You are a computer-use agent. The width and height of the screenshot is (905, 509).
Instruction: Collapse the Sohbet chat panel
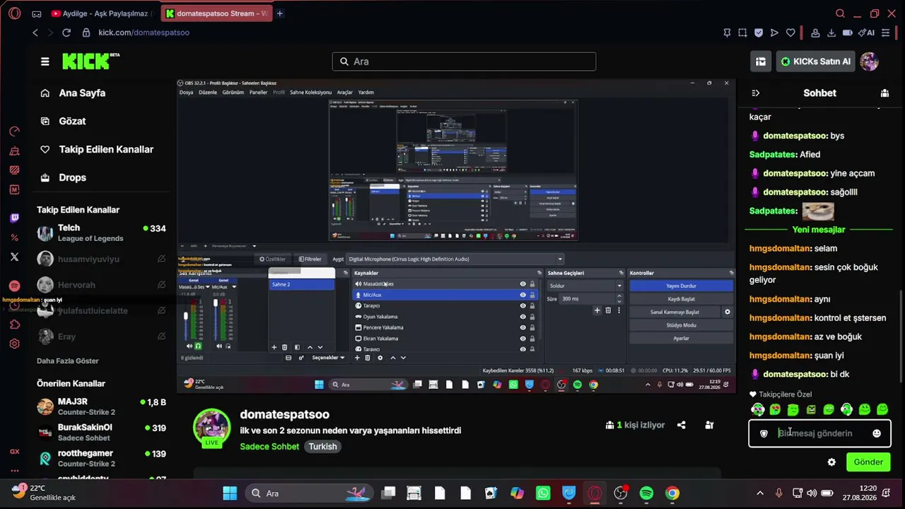pos(755,93)
